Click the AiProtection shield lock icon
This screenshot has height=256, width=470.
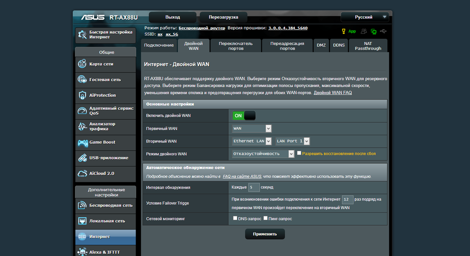(82, 95)
